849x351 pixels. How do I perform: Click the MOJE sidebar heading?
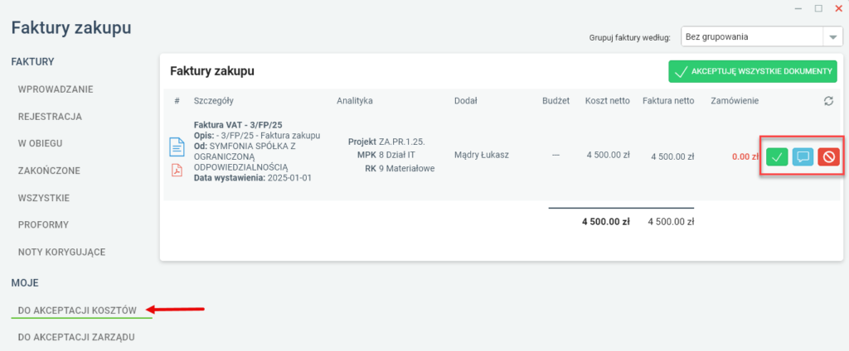[25, 283]
